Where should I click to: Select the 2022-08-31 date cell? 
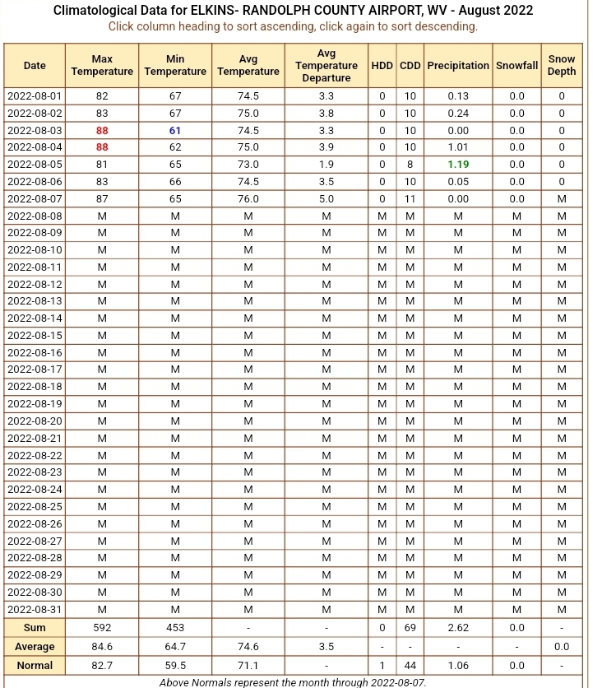35,610
